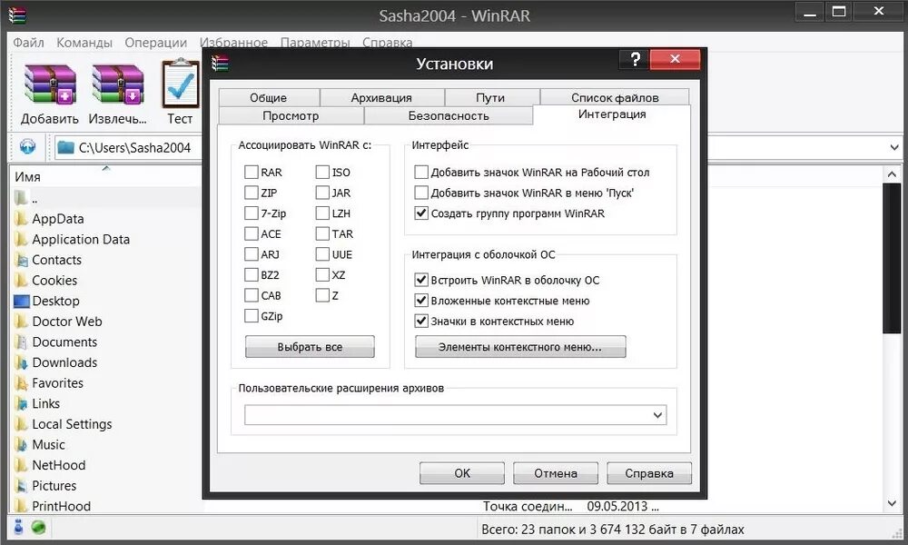Click the vertical scrollbar thumb in file list
This screenshot has width=908, height=545.
point(892,258)
